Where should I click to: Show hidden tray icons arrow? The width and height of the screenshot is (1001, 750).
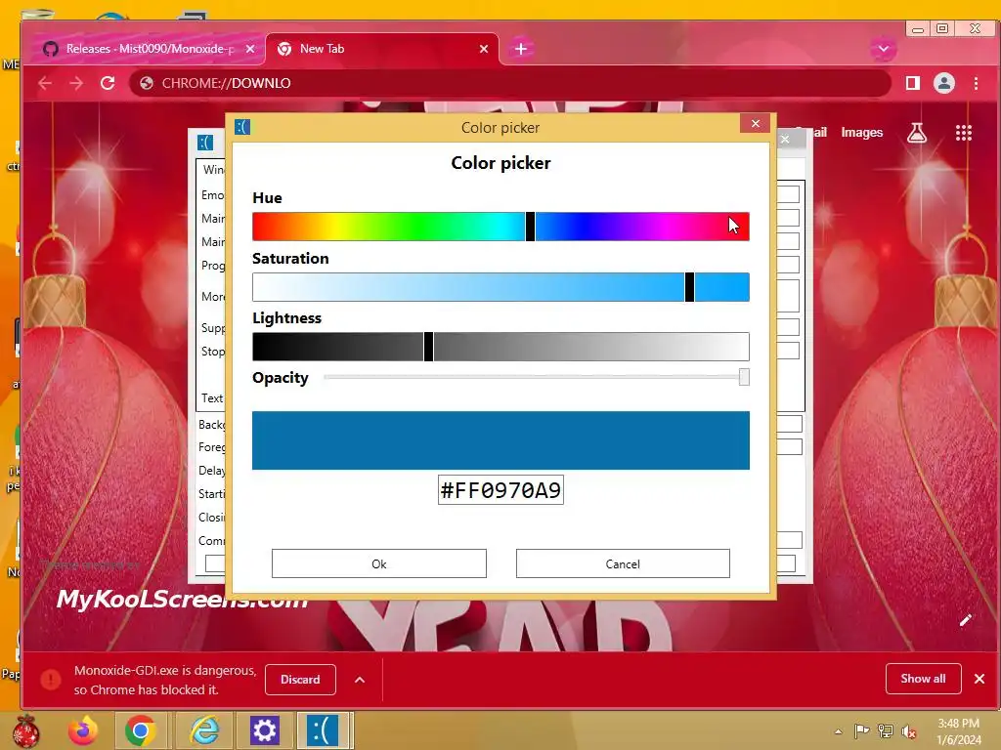[x=838, y=731]
